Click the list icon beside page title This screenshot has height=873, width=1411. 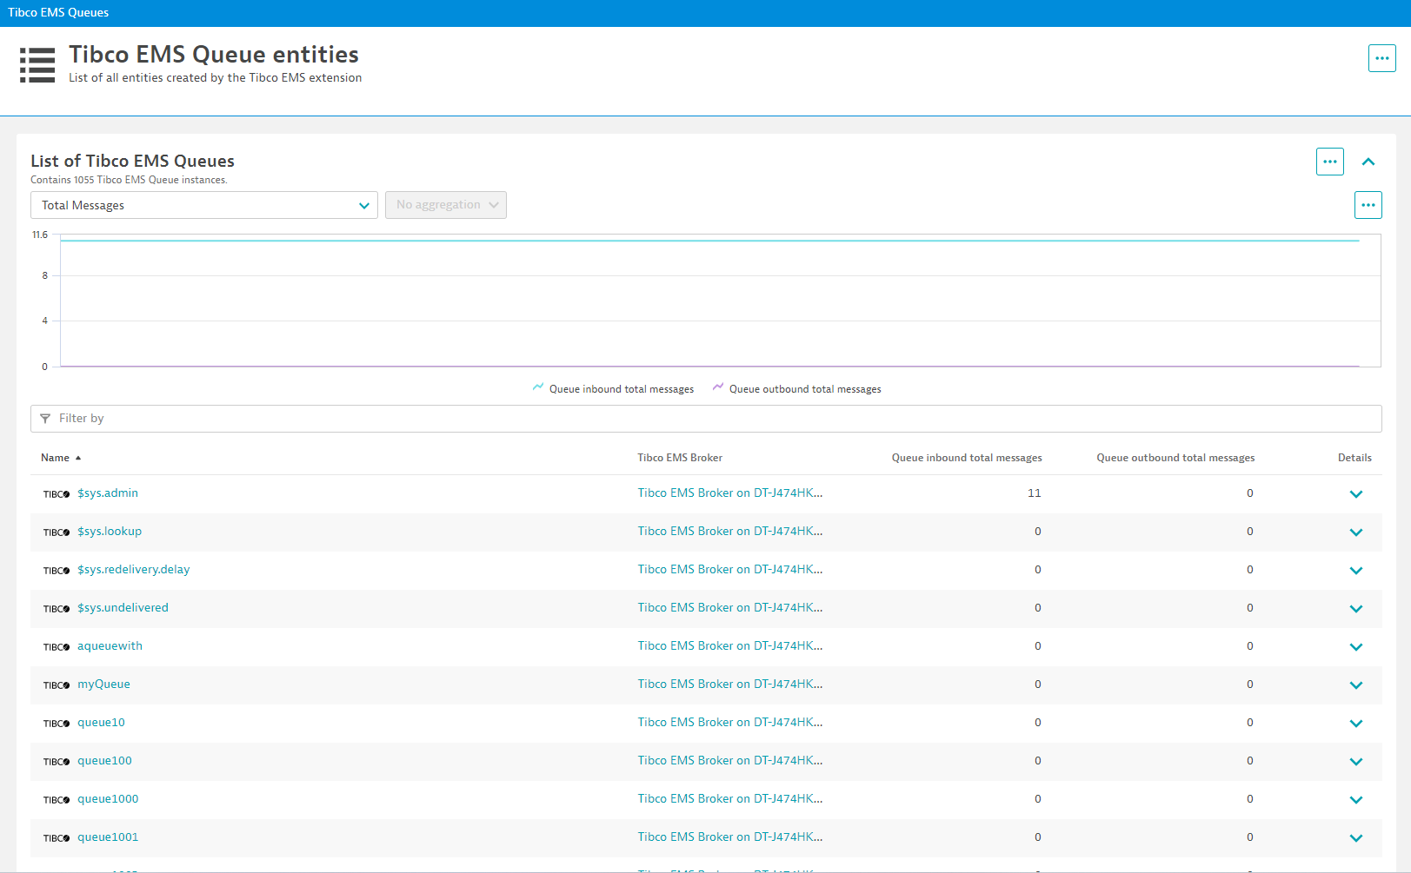(x=37, y=65)
